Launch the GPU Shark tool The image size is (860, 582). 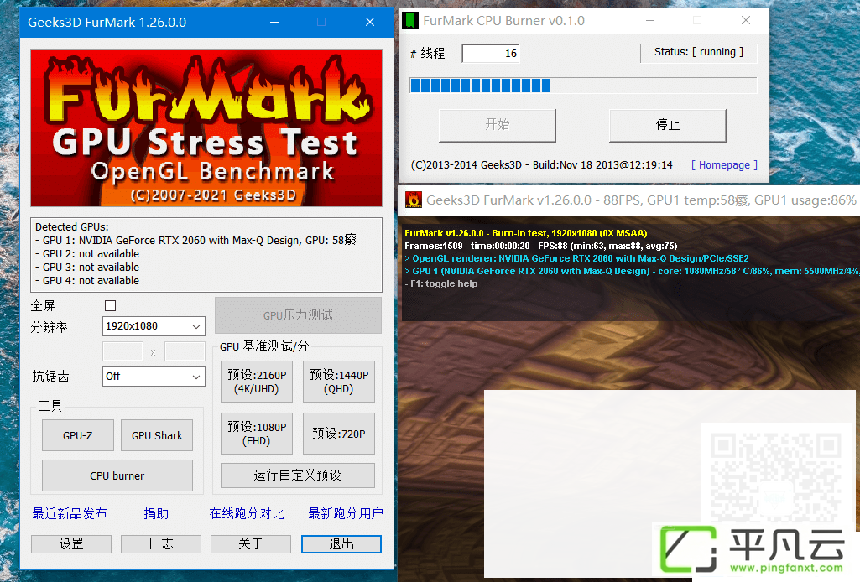coord(157,436)
